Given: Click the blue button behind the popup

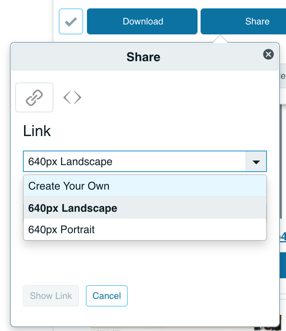Looking at the screenshot, I should pyautogui.click(x=283, y=265).
